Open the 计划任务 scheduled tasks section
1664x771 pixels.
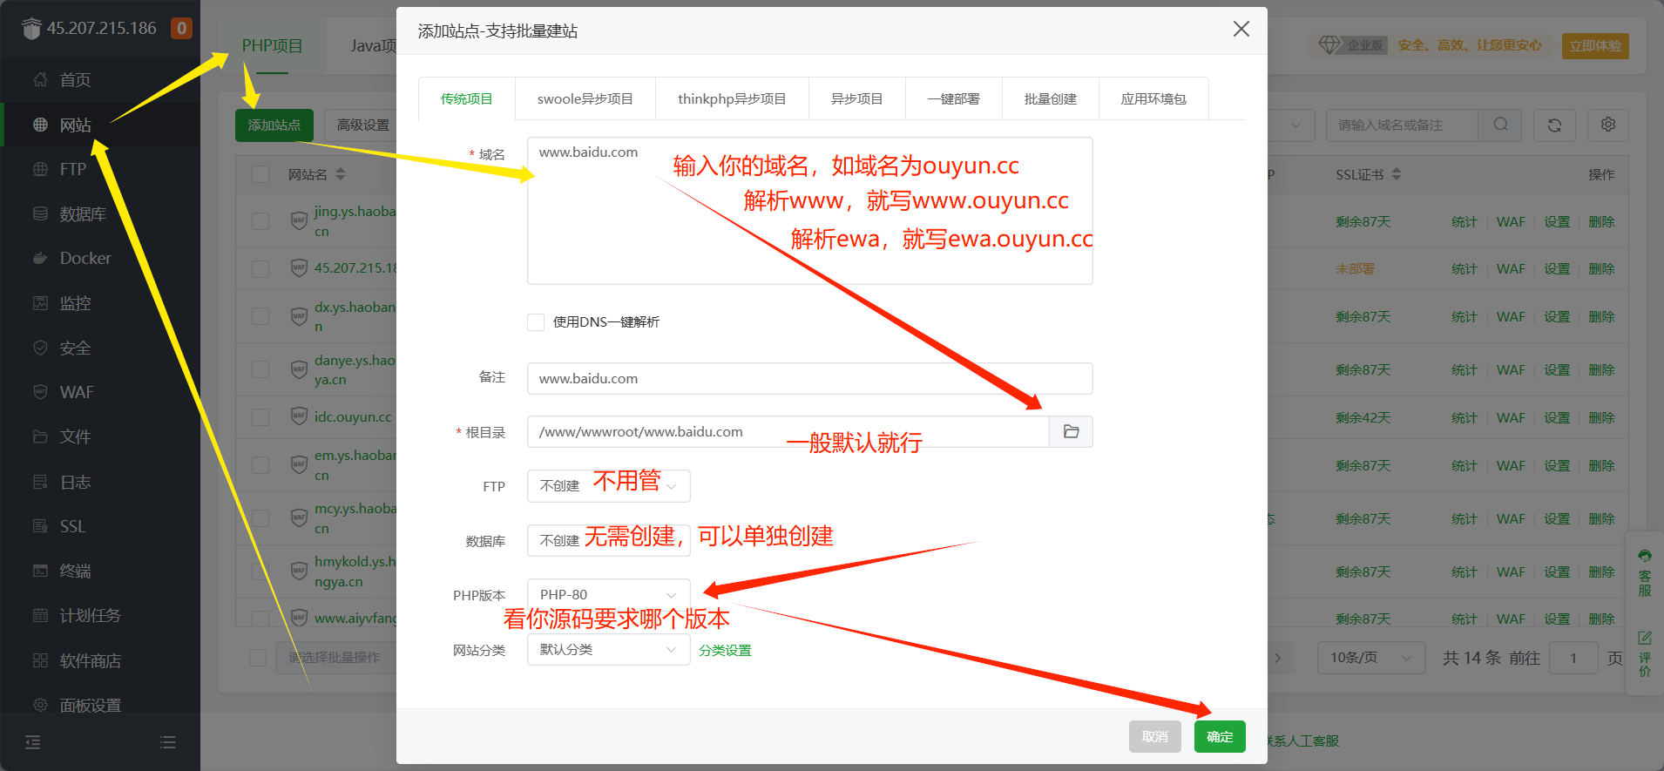(90, 616)
